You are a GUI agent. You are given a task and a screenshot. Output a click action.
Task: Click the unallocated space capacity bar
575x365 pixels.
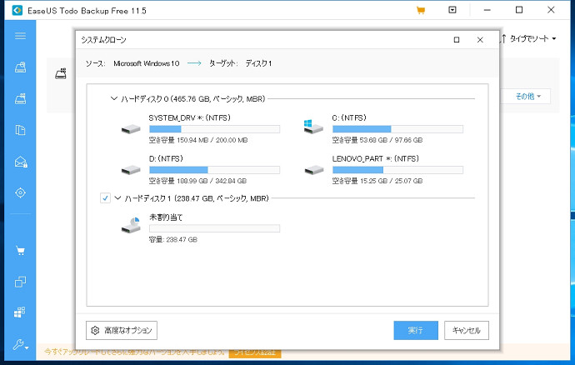(x=214, y=228)
